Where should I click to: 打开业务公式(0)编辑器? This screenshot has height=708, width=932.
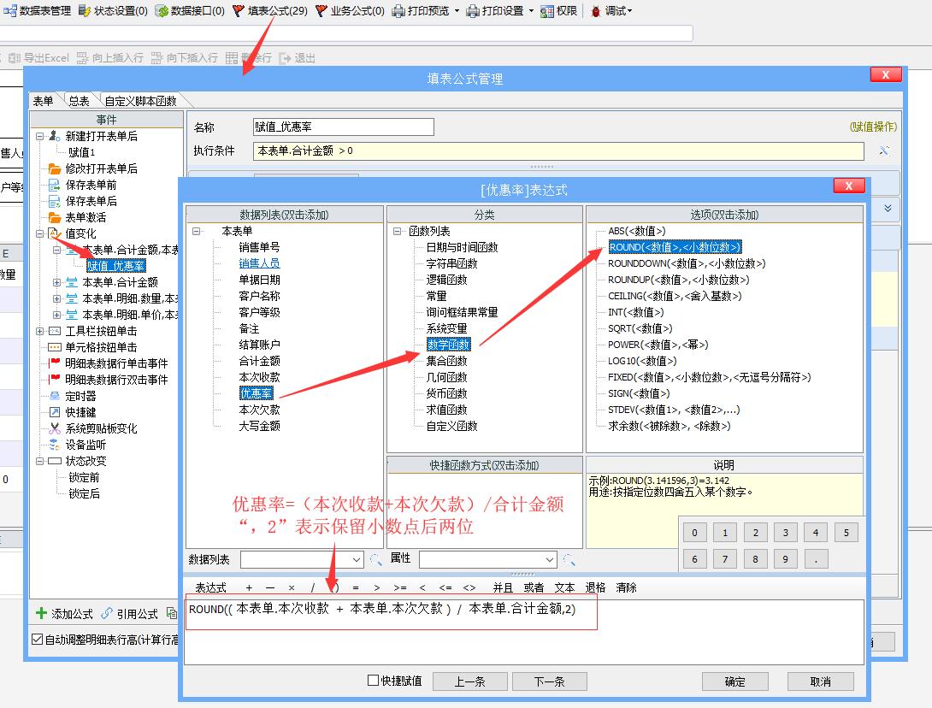click(347, 11)
